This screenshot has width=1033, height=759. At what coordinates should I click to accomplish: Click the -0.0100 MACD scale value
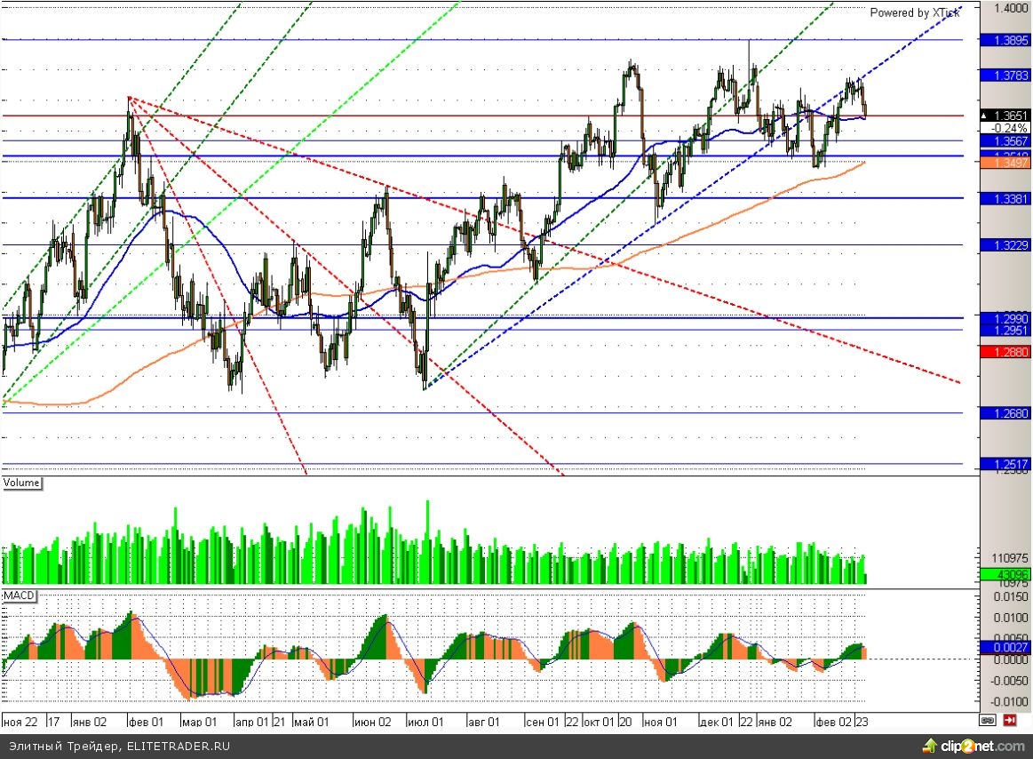1009,701
